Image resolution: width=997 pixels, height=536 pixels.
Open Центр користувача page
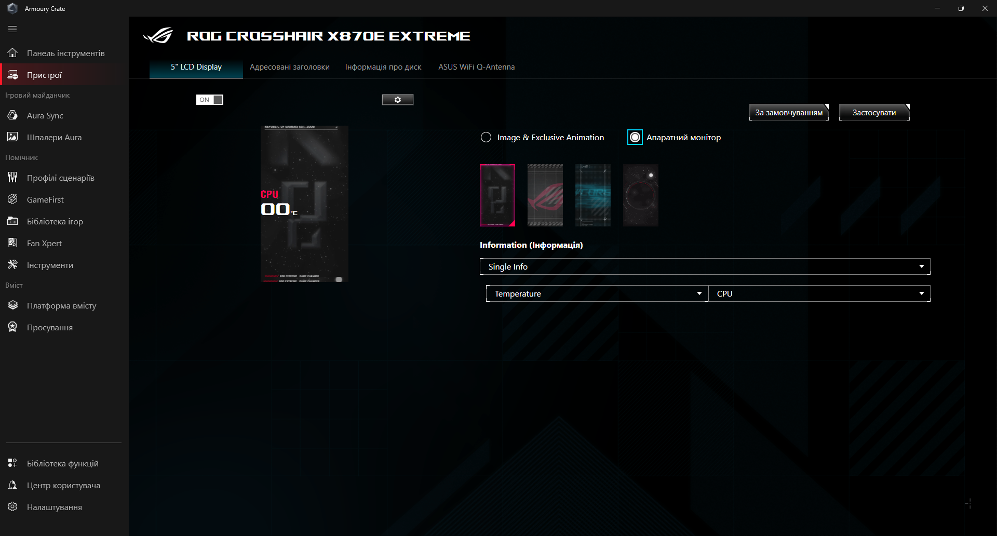click(x=64, y=485)
